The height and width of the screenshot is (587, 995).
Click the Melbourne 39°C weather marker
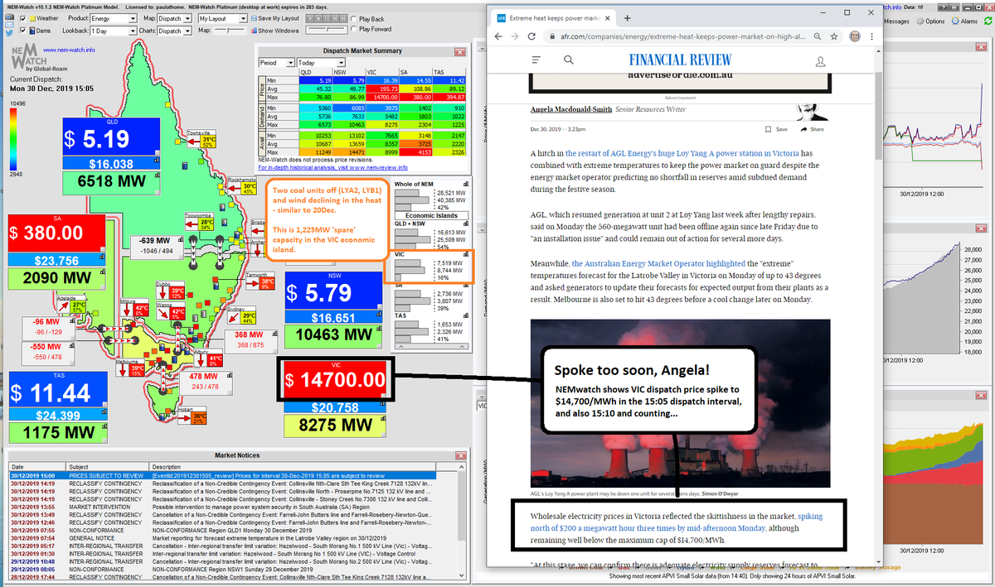(132, 367)
